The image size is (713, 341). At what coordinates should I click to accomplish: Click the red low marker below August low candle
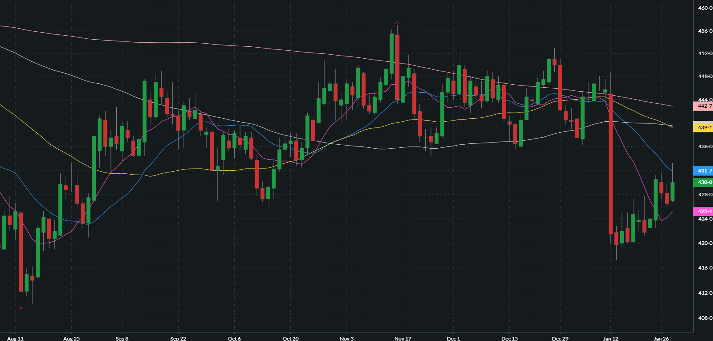tap(21, 307)
